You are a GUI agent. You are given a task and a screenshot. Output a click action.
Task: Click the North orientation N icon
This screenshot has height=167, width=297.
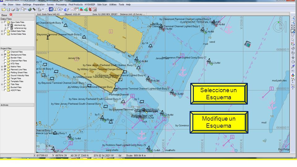[x=293, y=57]
